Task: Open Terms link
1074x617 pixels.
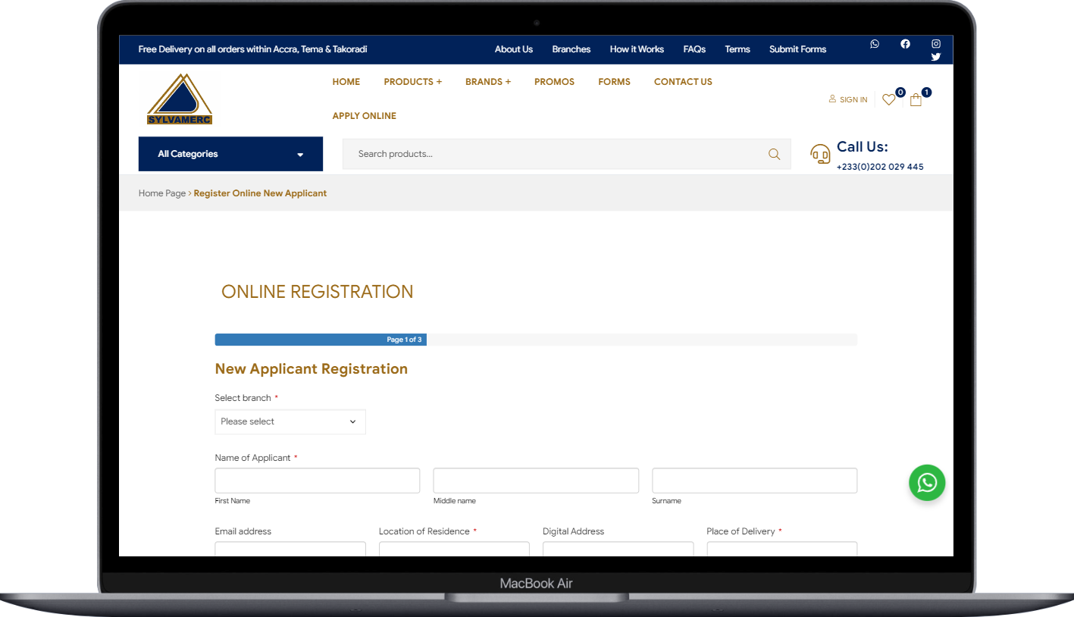Action: (737, 49)
